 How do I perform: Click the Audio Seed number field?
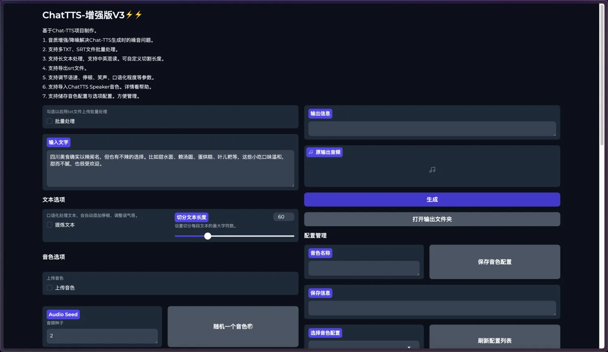pos(102,336)
